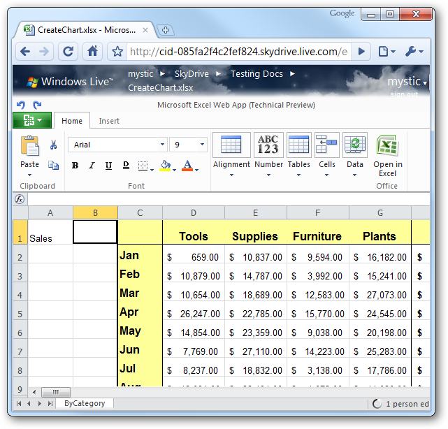Viewport: 448px width, 429px height.
Task: Click the sign out link
Action: (x=404, y=94)
